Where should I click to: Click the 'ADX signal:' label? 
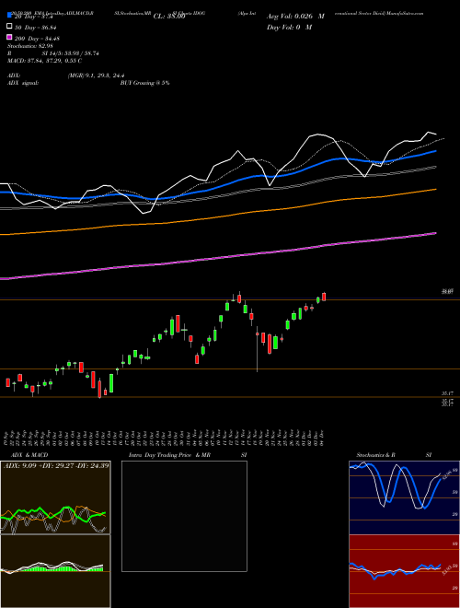(x=23, y=83)
